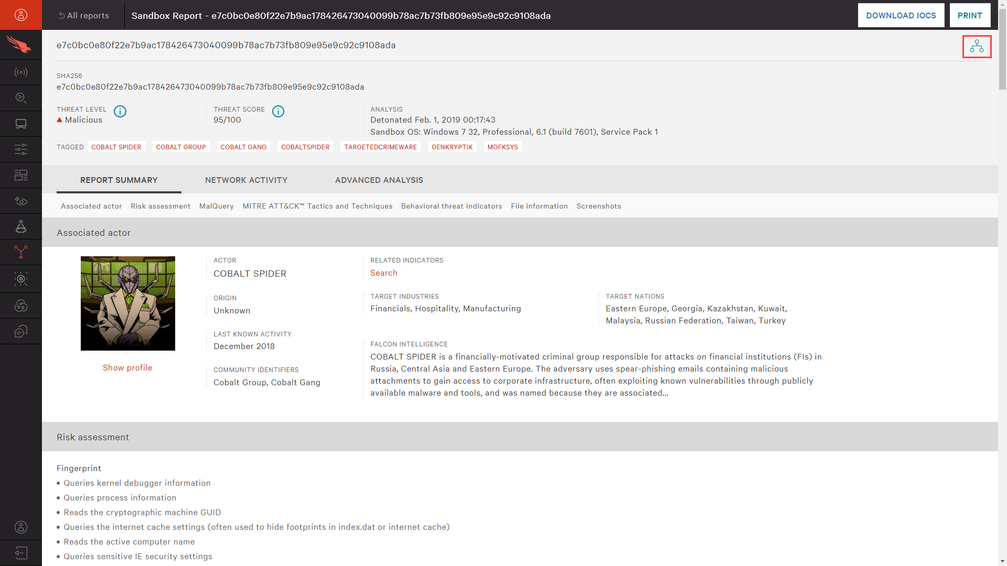The image size is (1007, 566).
Task: Open the target sun icon in sidebar
Action: 21,279
